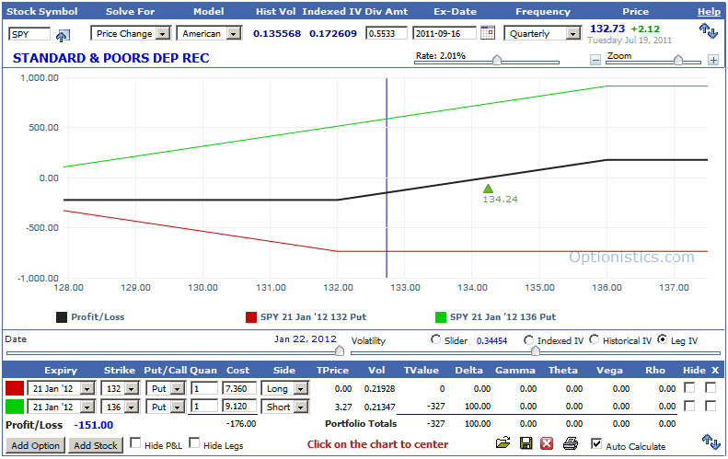Image resolution: width=728 pixels, height=459 pixels.
Task: Select the Leg IV radio button
Action: coord(663,339)
